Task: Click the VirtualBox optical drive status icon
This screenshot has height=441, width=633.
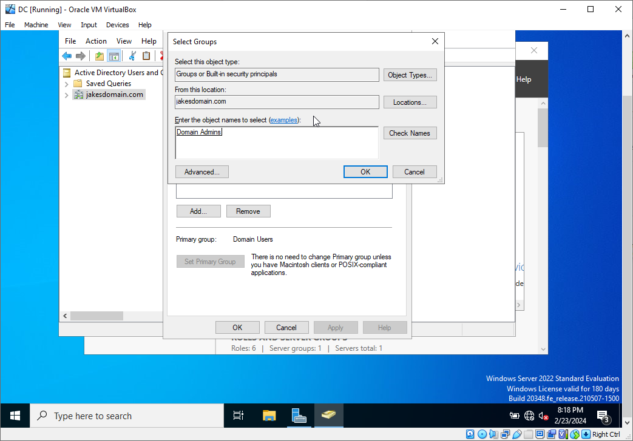Action: coord(481,434)
